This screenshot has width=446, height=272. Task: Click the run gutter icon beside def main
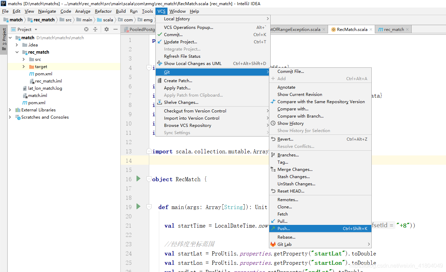[x=138, y=206]
